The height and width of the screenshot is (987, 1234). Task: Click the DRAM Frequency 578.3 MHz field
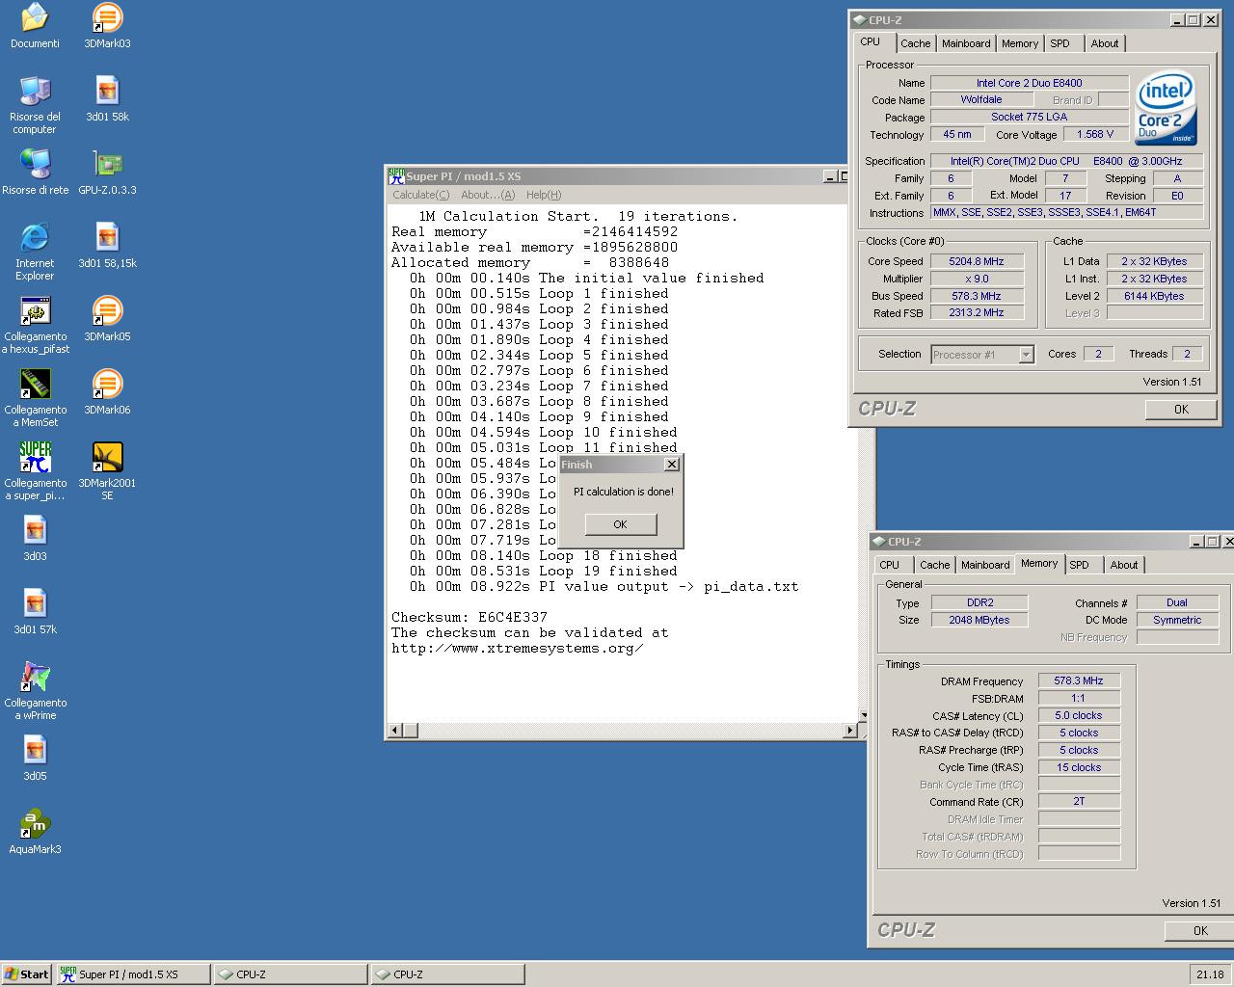(1079, 680)
